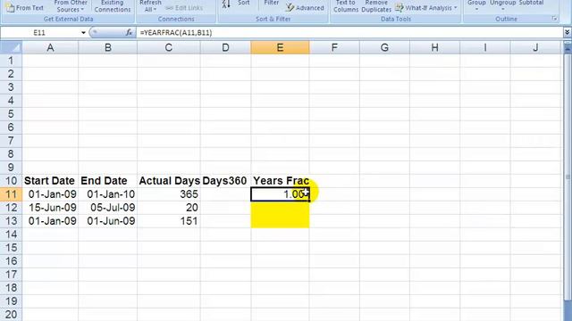
Task: Click the Start Date header cell
Action: (50, 181)
